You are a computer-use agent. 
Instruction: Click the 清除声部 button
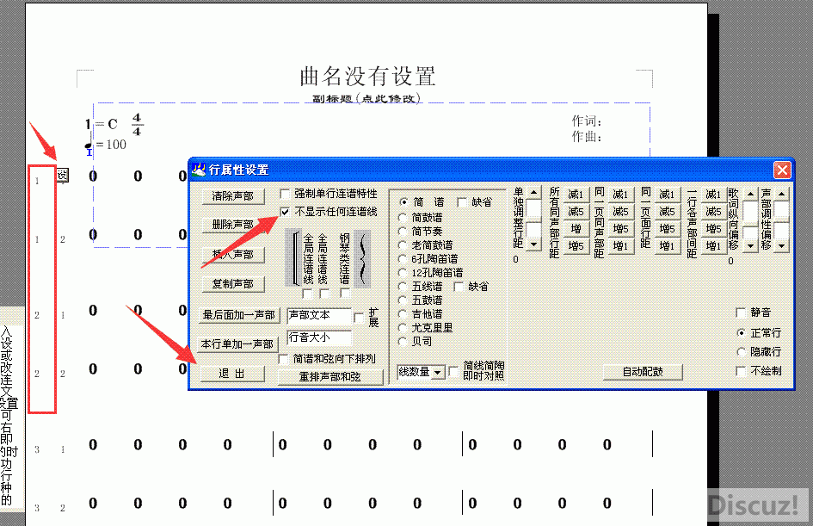pyautogui.click(x=233, y=196)
